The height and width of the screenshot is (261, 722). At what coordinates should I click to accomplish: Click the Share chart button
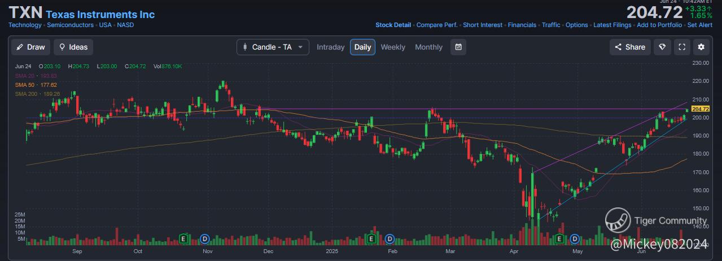click(x=630, y=47)
